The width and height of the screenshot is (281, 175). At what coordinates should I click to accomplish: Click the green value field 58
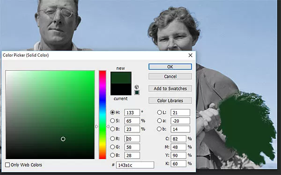coord(132,147)
